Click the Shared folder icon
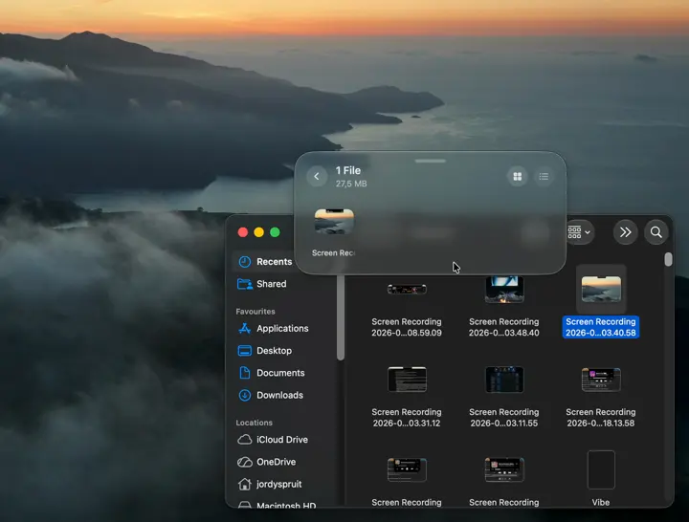 pyautogui.click(x=245, y=284)
